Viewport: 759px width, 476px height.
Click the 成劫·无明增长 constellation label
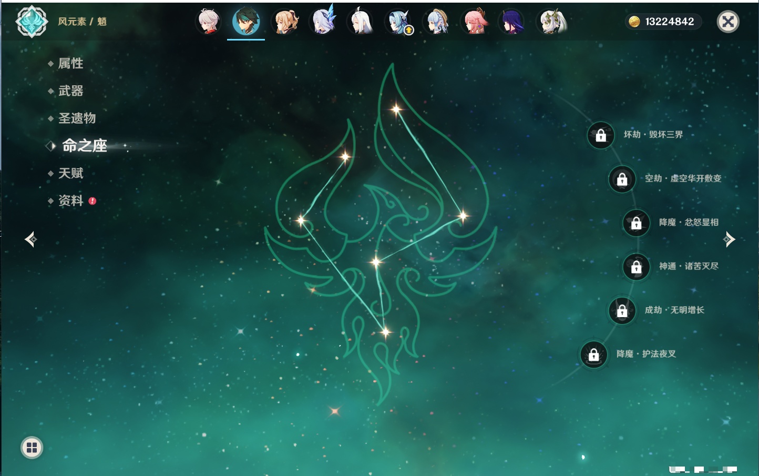(x=674, y=310)
